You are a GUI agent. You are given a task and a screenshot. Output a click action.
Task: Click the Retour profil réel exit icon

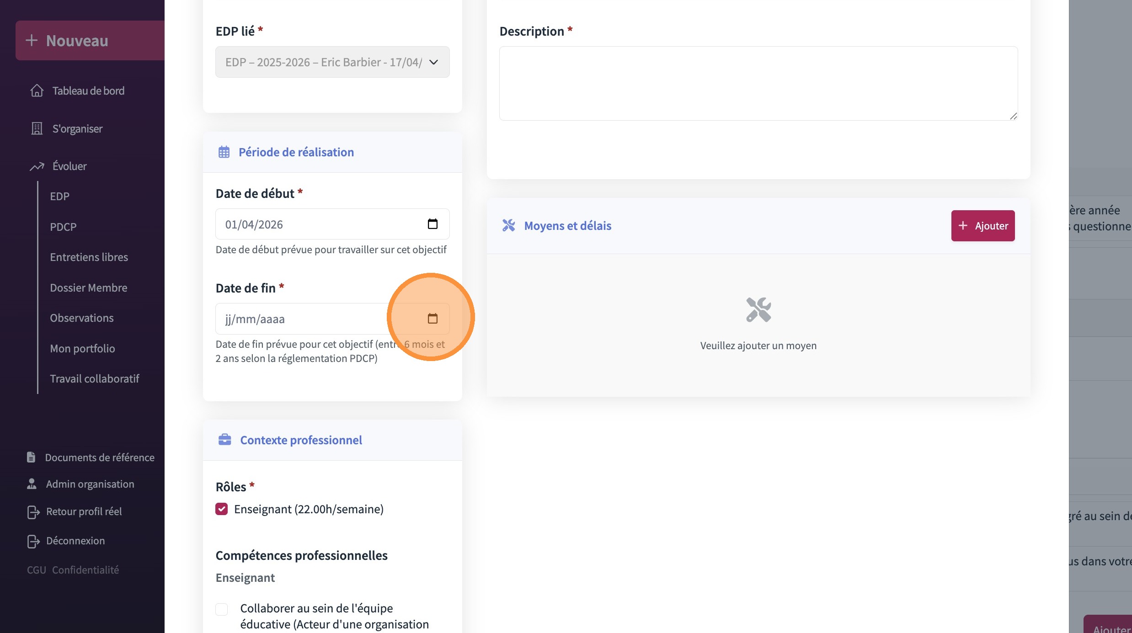[33, 512]
